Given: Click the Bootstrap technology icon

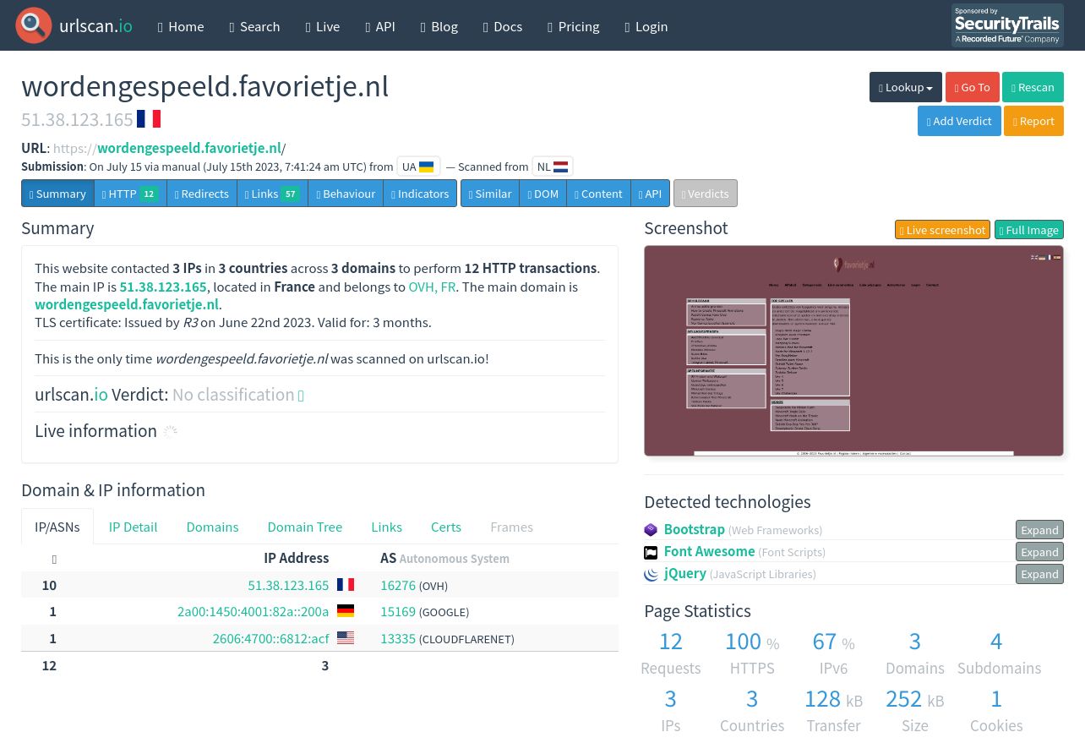Looking at the screenshot, I should pos(651,530).
